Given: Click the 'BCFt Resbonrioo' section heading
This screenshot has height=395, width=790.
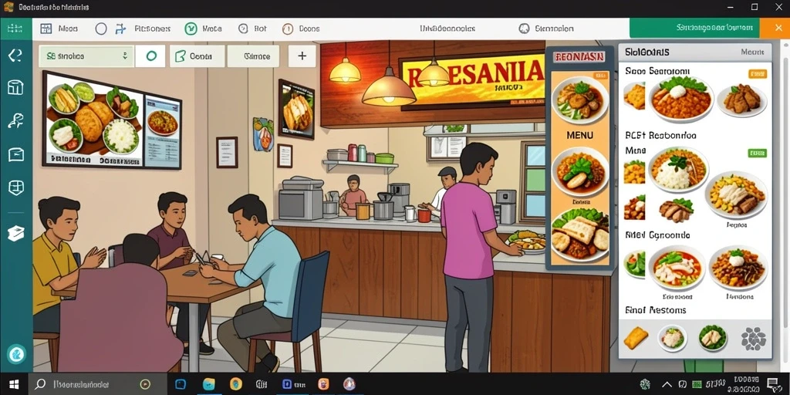Looking at the screenshot, I should (x=660, y=136).
